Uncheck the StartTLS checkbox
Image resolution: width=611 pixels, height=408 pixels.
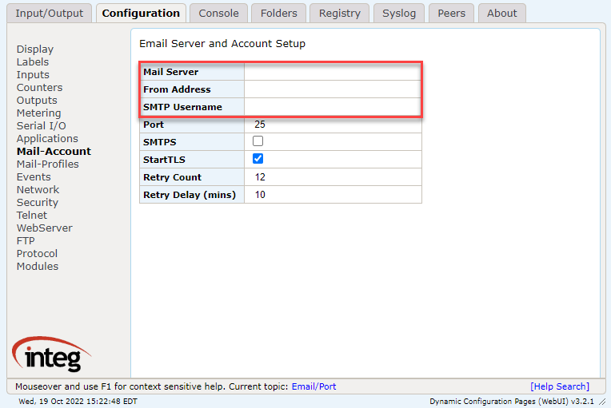[258, 159]
